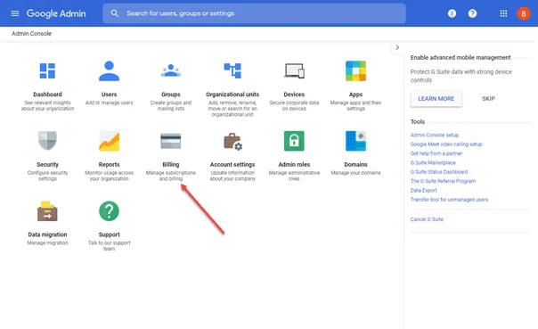
Task: Collapse the right side panel chevron
Action: [x=397, y=47]
